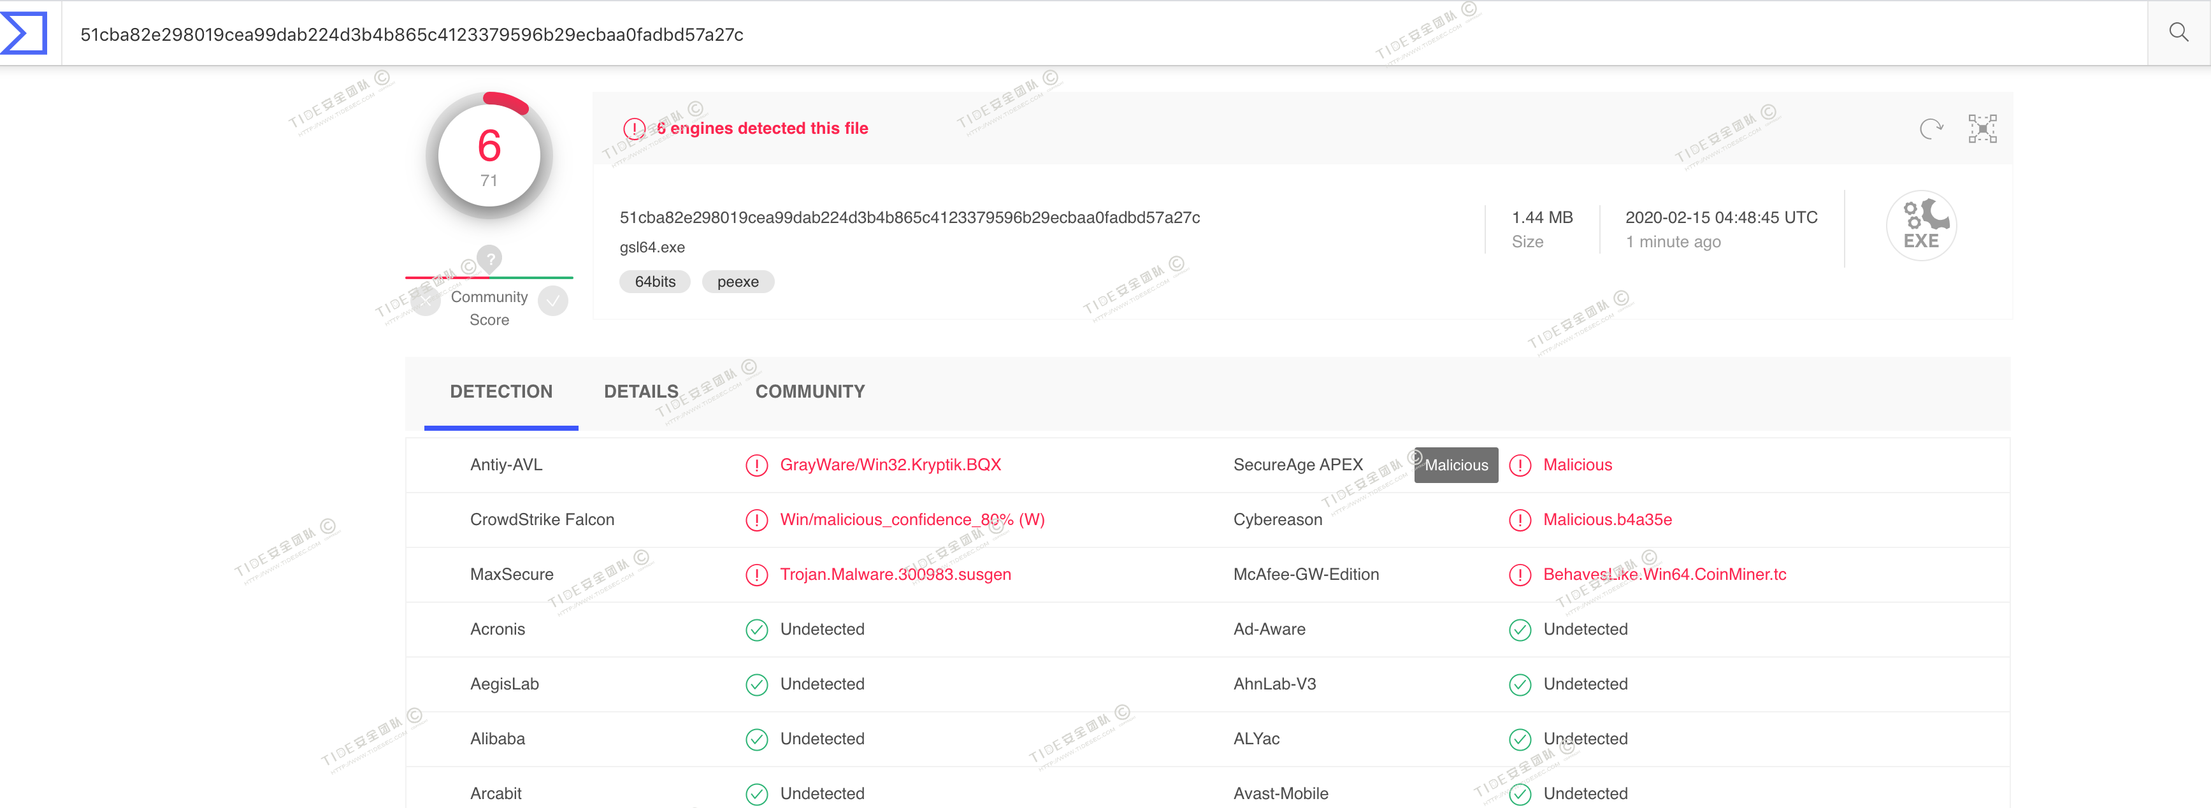The image size is (2211, 808).
Task: Click the GrayWare/Win32.Kryptik.BQX detection label
Action: [x=890, y=465]
